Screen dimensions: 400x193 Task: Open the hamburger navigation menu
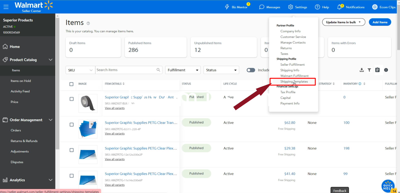pyautogui.click(x=6, y=7)
